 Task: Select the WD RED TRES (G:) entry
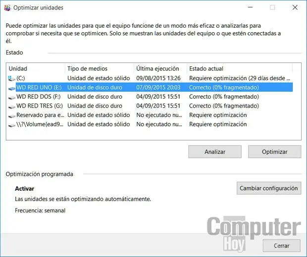pos(40,105)
